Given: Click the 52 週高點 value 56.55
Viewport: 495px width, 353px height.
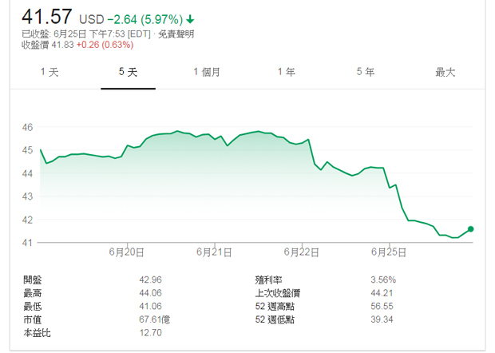Looking at the screenshot, I should point(382,306).
